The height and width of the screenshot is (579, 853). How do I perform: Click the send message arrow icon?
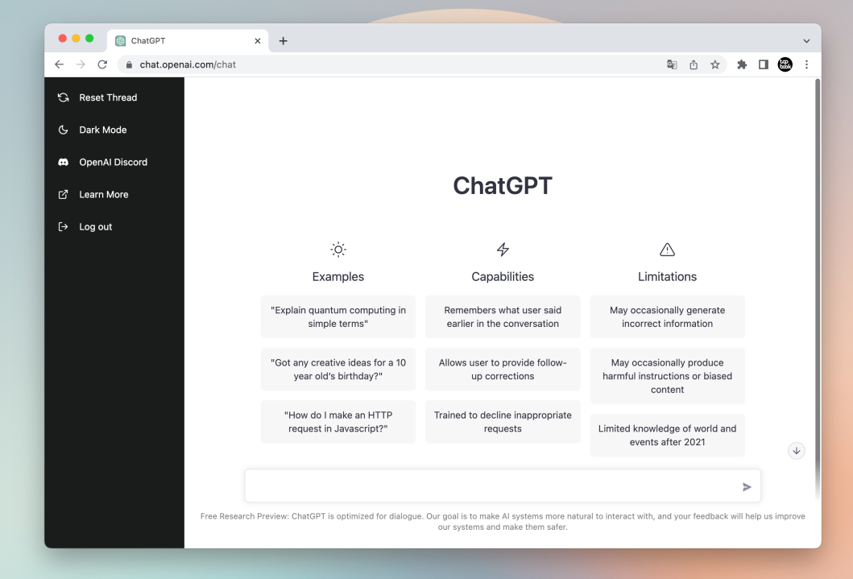pos(747,486)
